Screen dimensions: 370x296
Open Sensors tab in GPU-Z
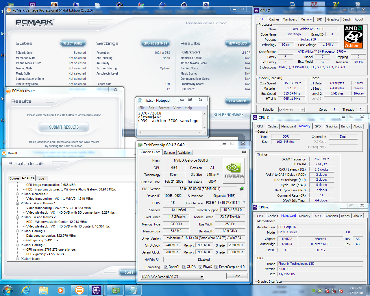coord(169,153)
